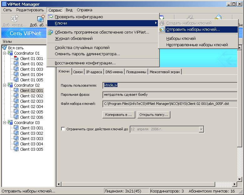The height and width of the screenshot is (195, 244).
Task: Click the horizontal scrollbar left arrow
Action: [59, 184]
